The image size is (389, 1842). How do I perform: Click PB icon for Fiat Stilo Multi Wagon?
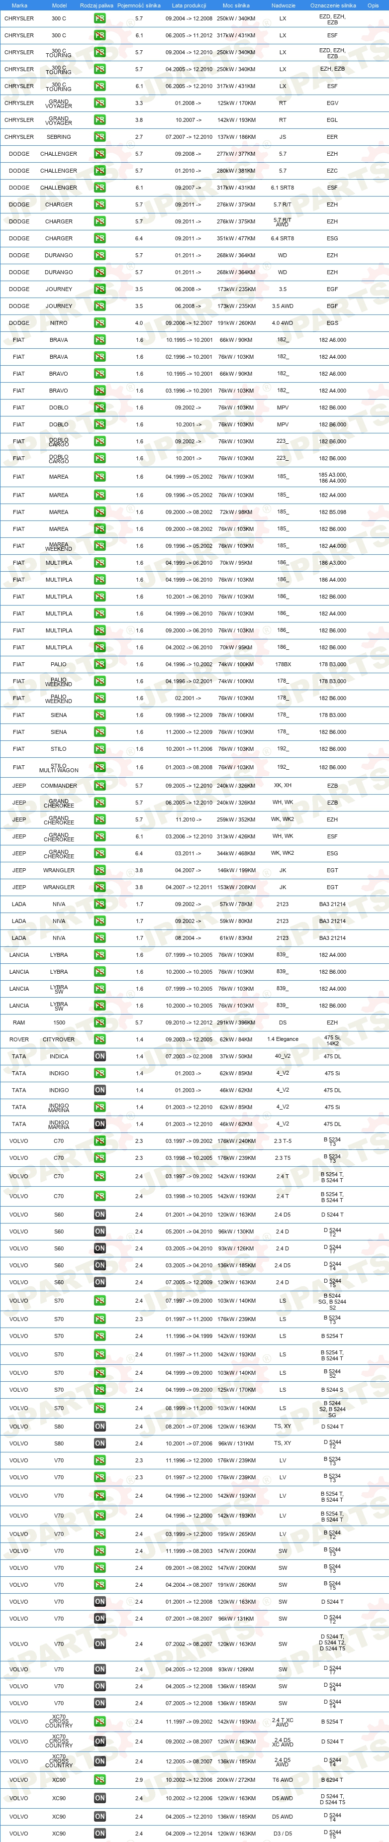coord(99,767)
